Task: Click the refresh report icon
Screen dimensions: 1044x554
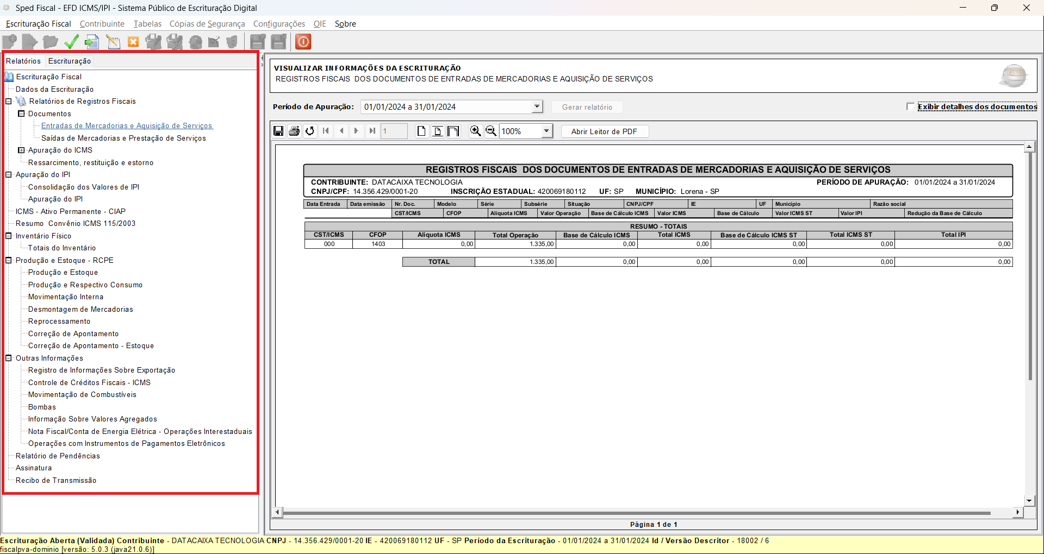Action: 310,131
